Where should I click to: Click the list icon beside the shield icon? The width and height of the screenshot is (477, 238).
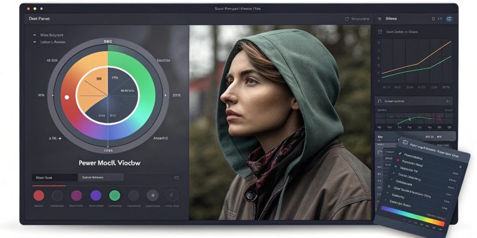point(440,19)
